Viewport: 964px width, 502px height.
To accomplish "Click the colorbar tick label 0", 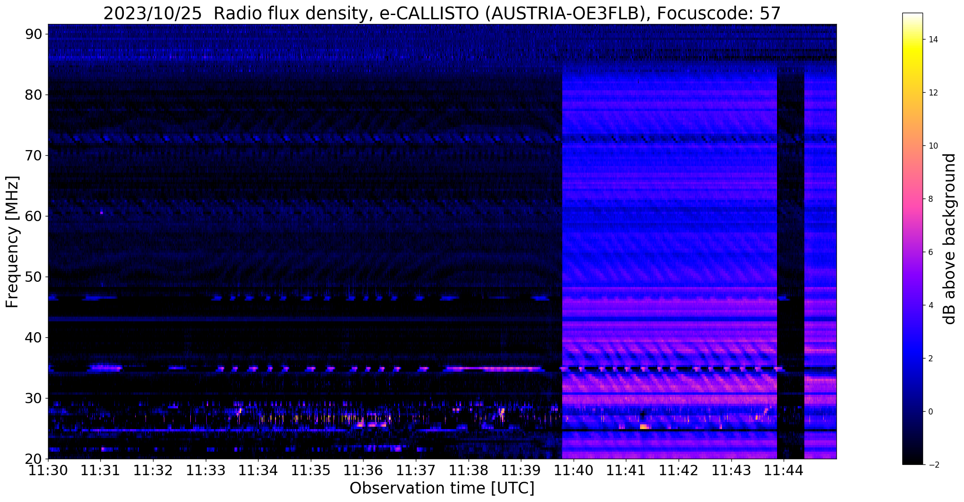I will (930, 412).
